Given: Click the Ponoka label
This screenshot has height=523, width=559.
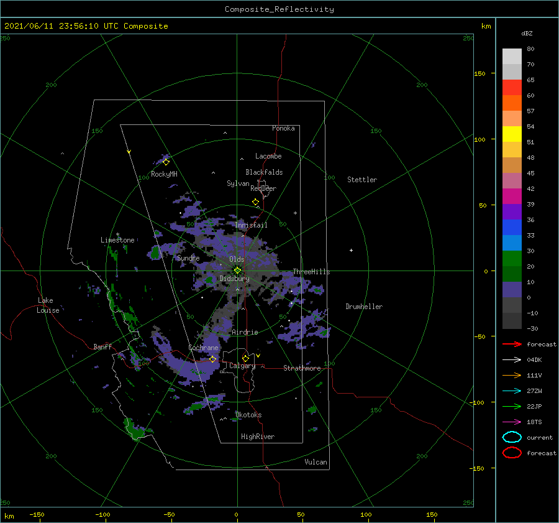Looking at the screenshot, I should click(x=283, y=128).
